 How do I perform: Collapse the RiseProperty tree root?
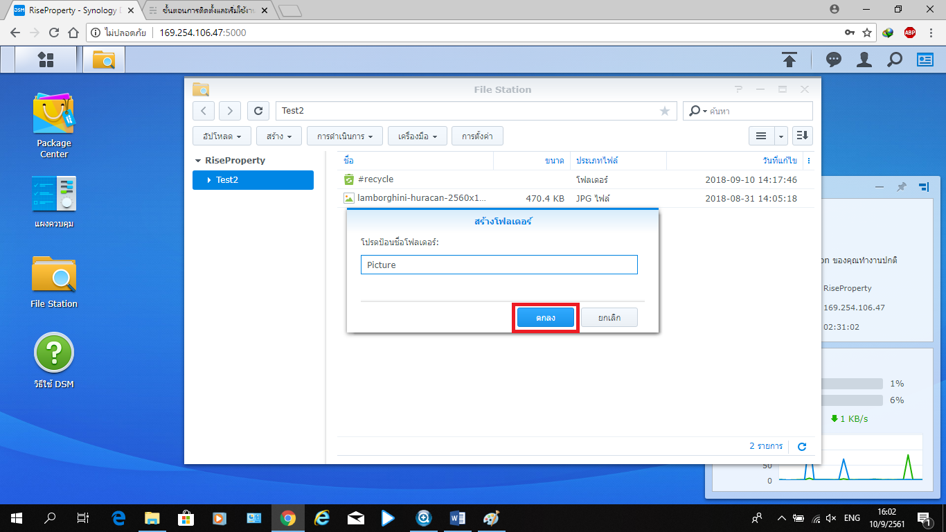coord(198,161)
